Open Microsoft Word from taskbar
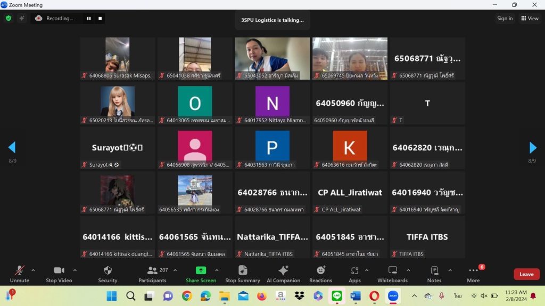 (356, 296)
